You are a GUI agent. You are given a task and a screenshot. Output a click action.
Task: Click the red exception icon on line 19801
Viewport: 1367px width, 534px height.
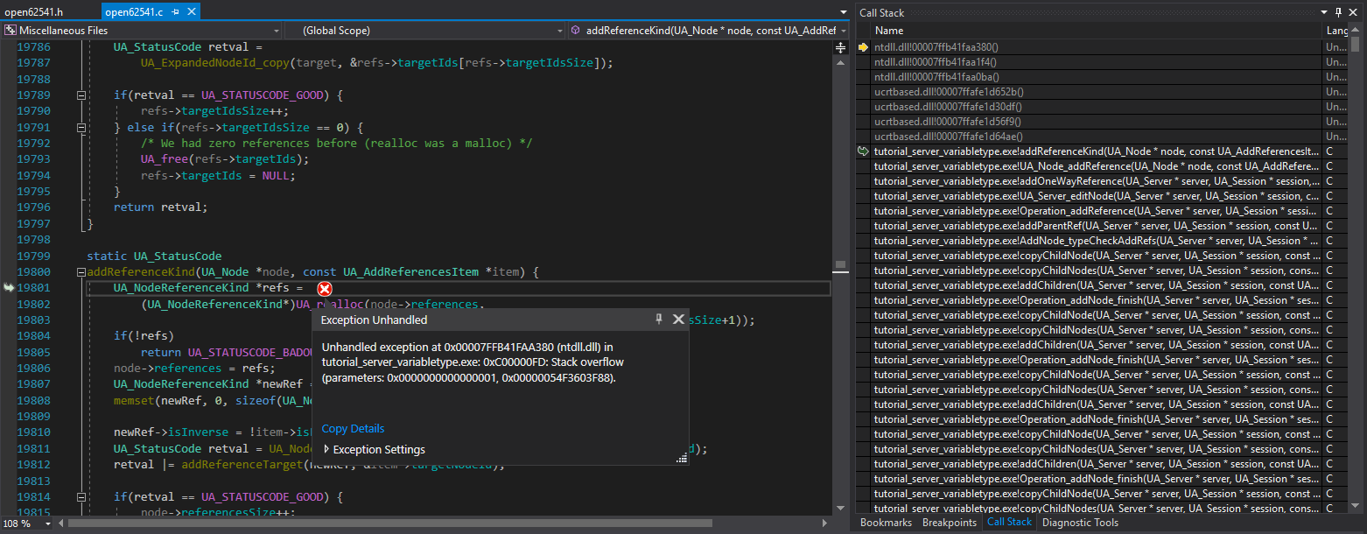pos(325,288)
